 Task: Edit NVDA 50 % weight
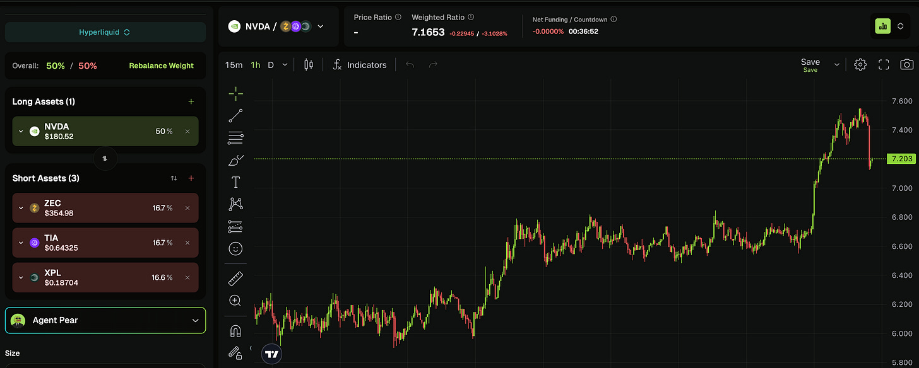(164, 132)
